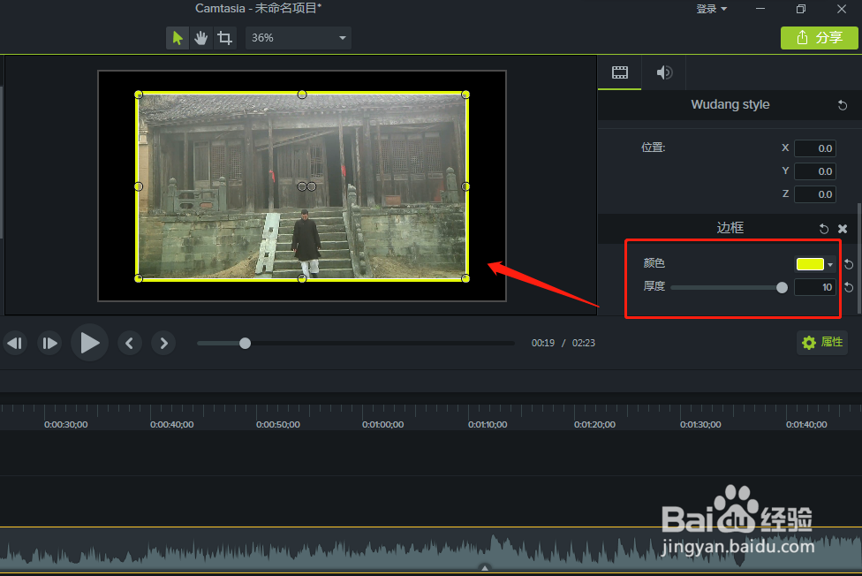This screenshot has width=862, height=576.
Task: Select the crop tool
Action: pos(225,38)
